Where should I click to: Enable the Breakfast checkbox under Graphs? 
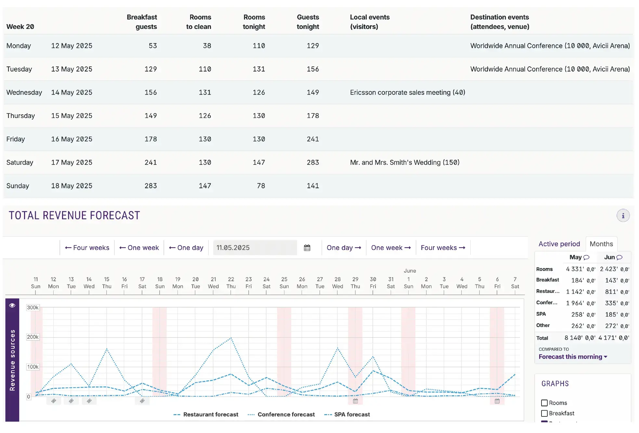click(544, 413)
